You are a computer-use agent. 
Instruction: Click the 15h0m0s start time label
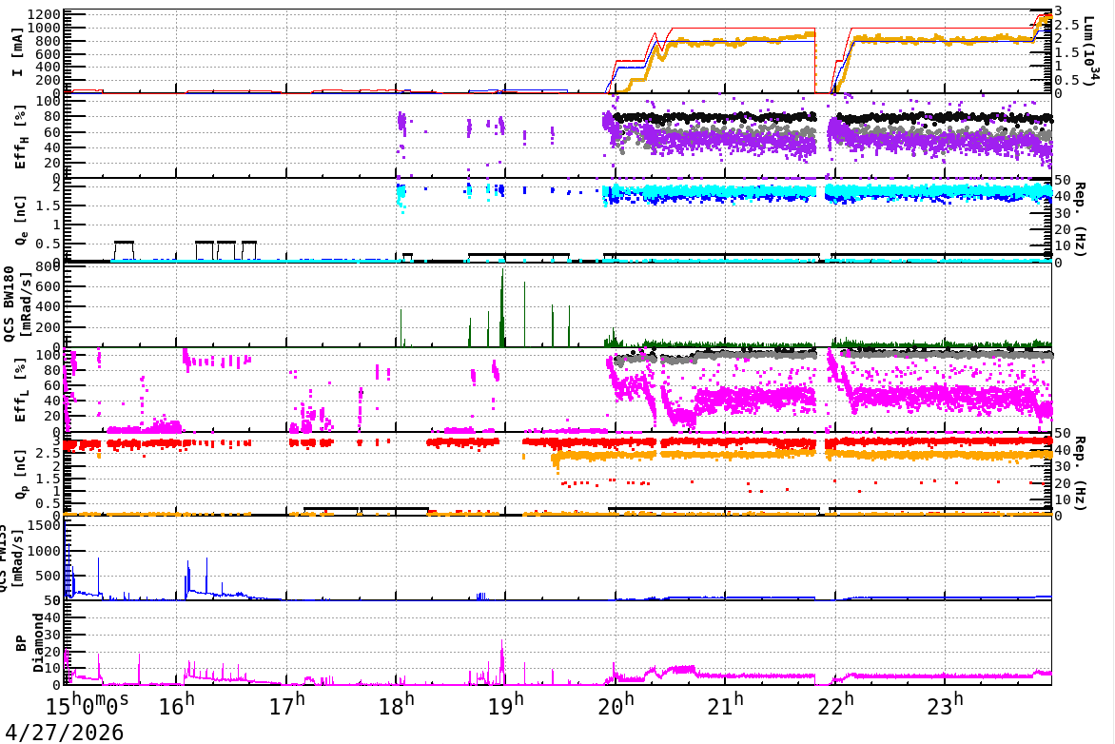88,706
